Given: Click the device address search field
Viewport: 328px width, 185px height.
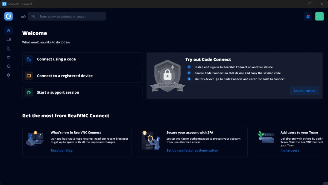Looking at the screenshot, I should pos(67,16).
